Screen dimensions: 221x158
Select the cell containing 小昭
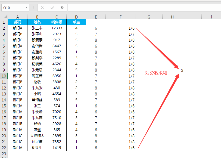37,94
